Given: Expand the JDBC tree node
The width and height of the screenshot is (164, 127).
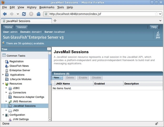Looking at the screenshot, I should [6, 88].
